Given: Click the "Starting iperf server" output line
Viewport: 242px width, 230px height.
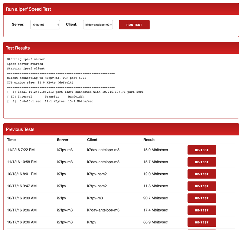Looking at the screenshot, I should pyautogui.click(x=26, y=59).
